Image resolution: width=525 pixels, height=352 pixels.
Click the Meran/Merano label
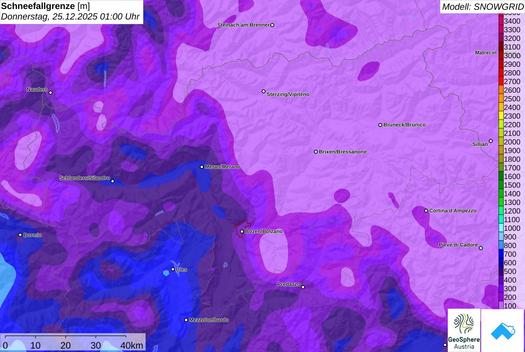[x=222, y=167]
